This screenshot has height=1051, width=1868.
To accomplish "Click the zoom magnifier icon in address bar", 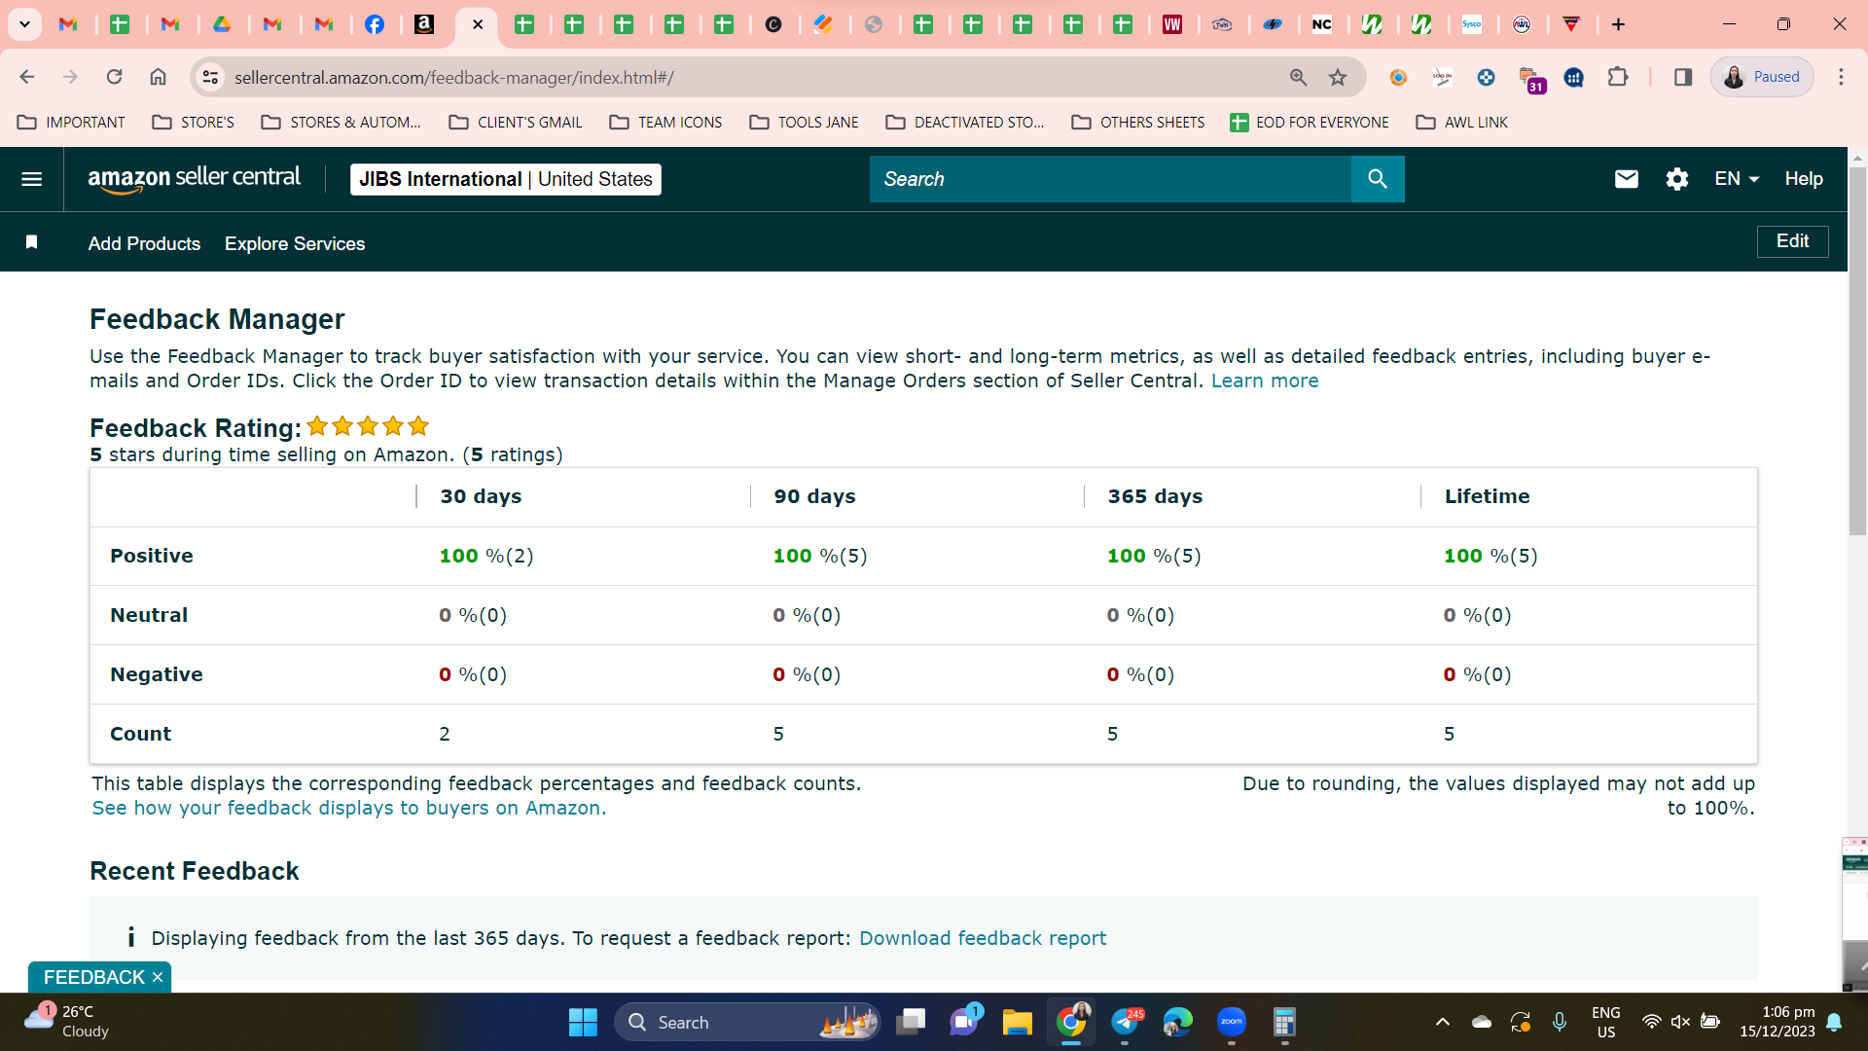I will (1298, 77).
